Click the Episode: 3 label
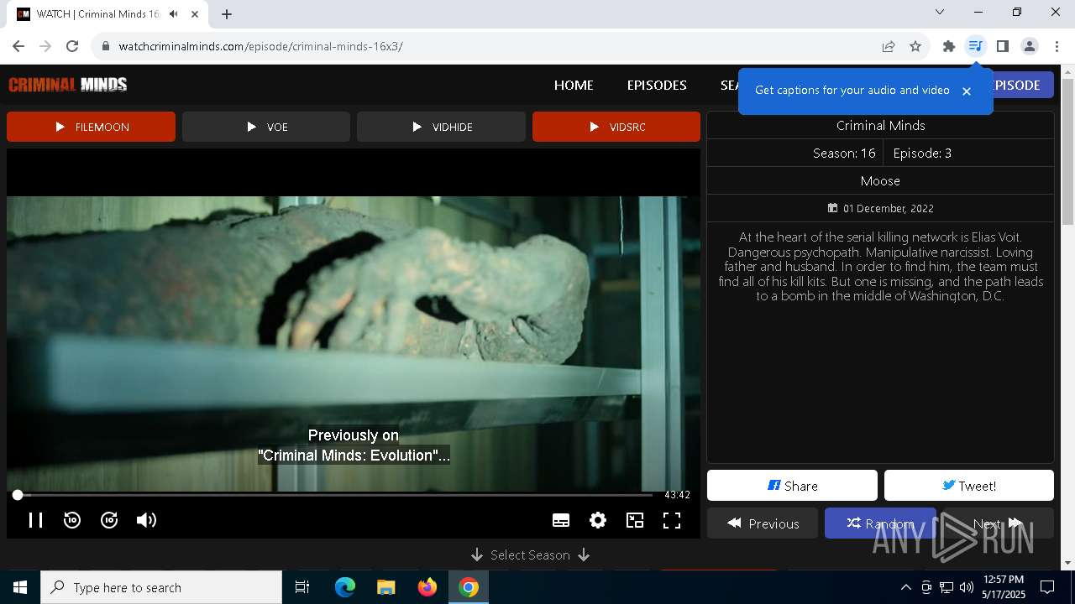This screenshot has height=604, width=1075. (x=922, y=154)
